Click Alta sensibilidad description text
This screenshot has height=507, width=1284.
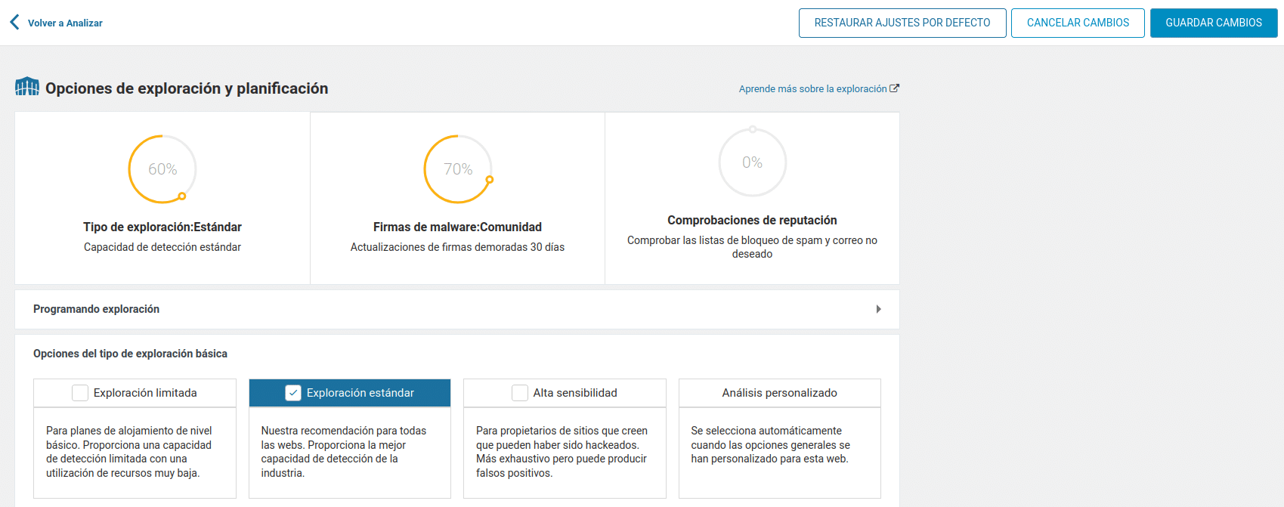coord(562,452)
